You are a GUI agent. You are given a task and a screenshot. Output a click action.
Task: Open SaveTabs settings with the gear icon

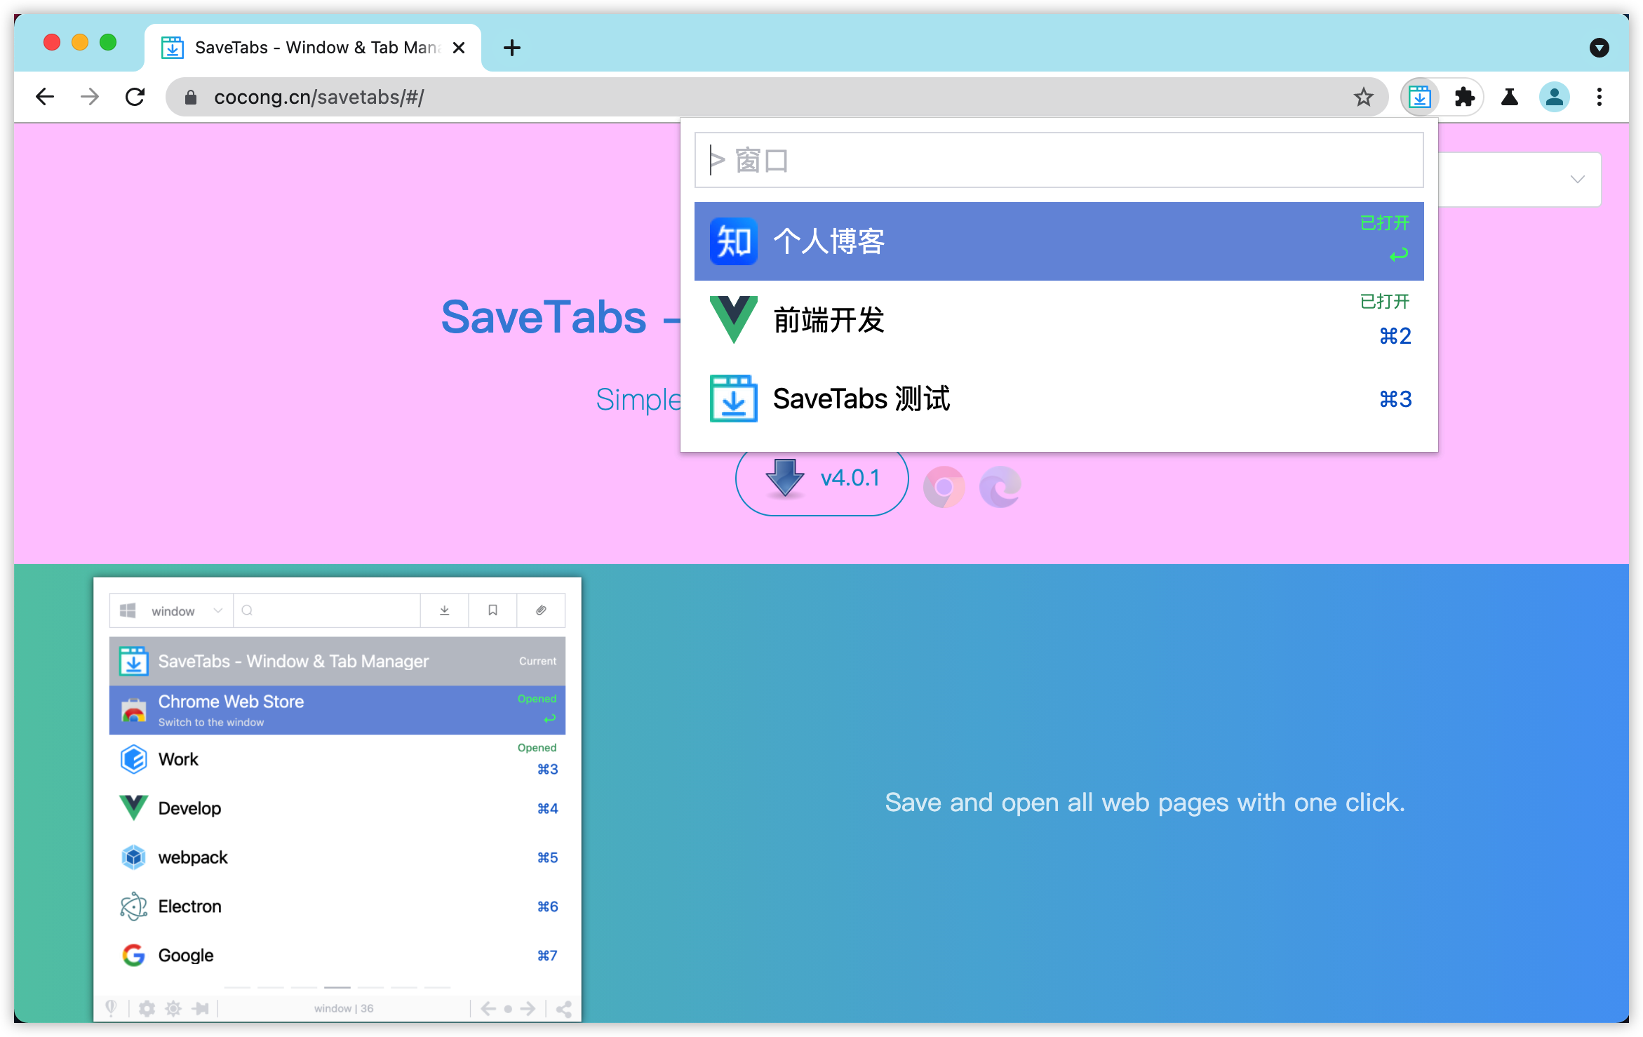(x=147, y=1008)
